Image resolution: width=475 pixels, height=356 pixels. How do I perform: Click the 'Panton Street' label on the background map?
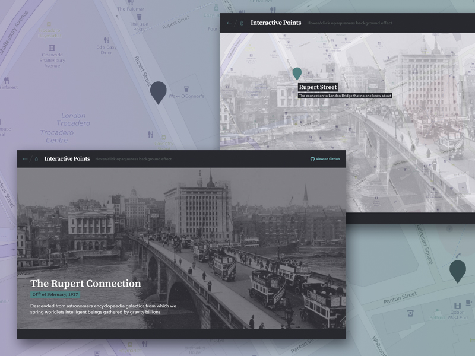pyautogui.click(x=400, y=298)
